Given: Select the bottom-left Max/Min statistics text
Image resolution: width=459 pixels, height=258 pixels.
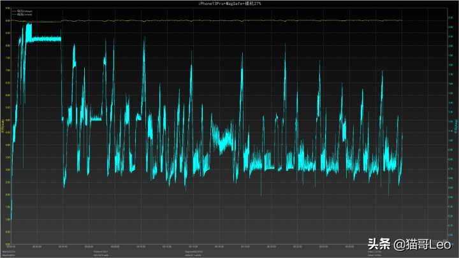Looking at the screenshot, I should point(9,253).
